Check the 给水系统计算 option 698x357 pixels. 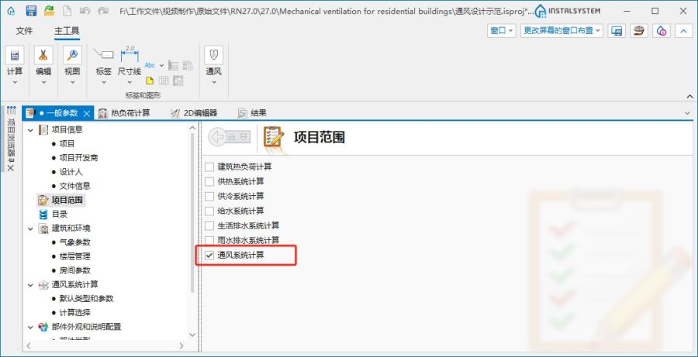pyautogui.click(x=209, y=211)
